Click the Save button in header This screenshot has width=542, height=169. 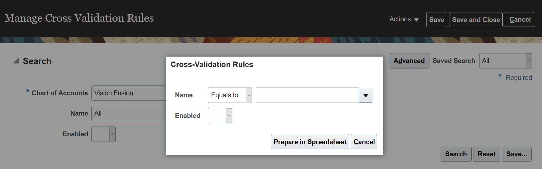tap(436, 20)
